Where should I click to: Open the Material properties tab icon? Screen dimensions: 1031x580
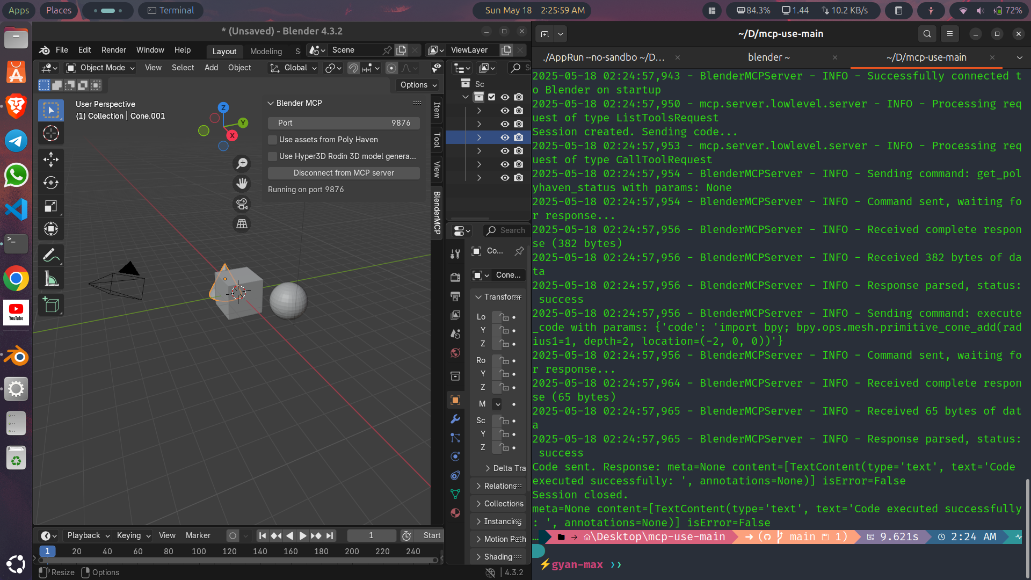coord(455,513)
